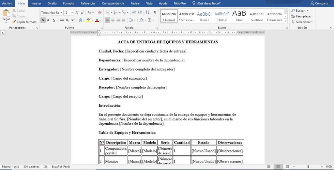Open the highlight color dropdown arrow
This screenshot has height=170, width=334.
tap(92, 20)
